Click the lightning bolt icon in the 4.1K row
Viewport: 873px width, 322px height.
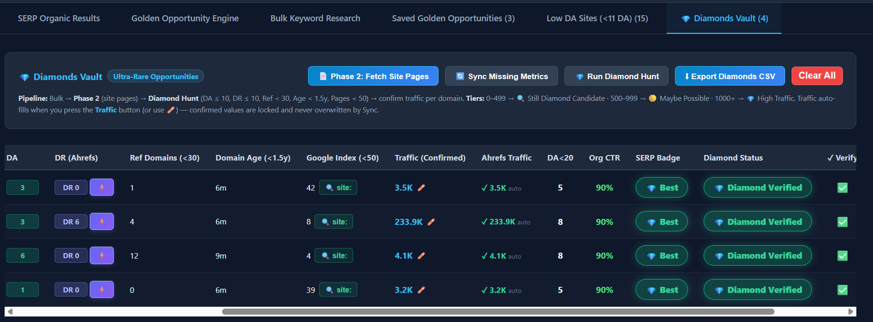[101, 255]
